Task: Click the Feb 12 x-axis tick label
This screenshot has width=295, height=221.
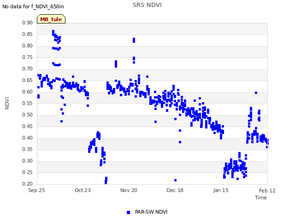Action: (x=267, y=191)
